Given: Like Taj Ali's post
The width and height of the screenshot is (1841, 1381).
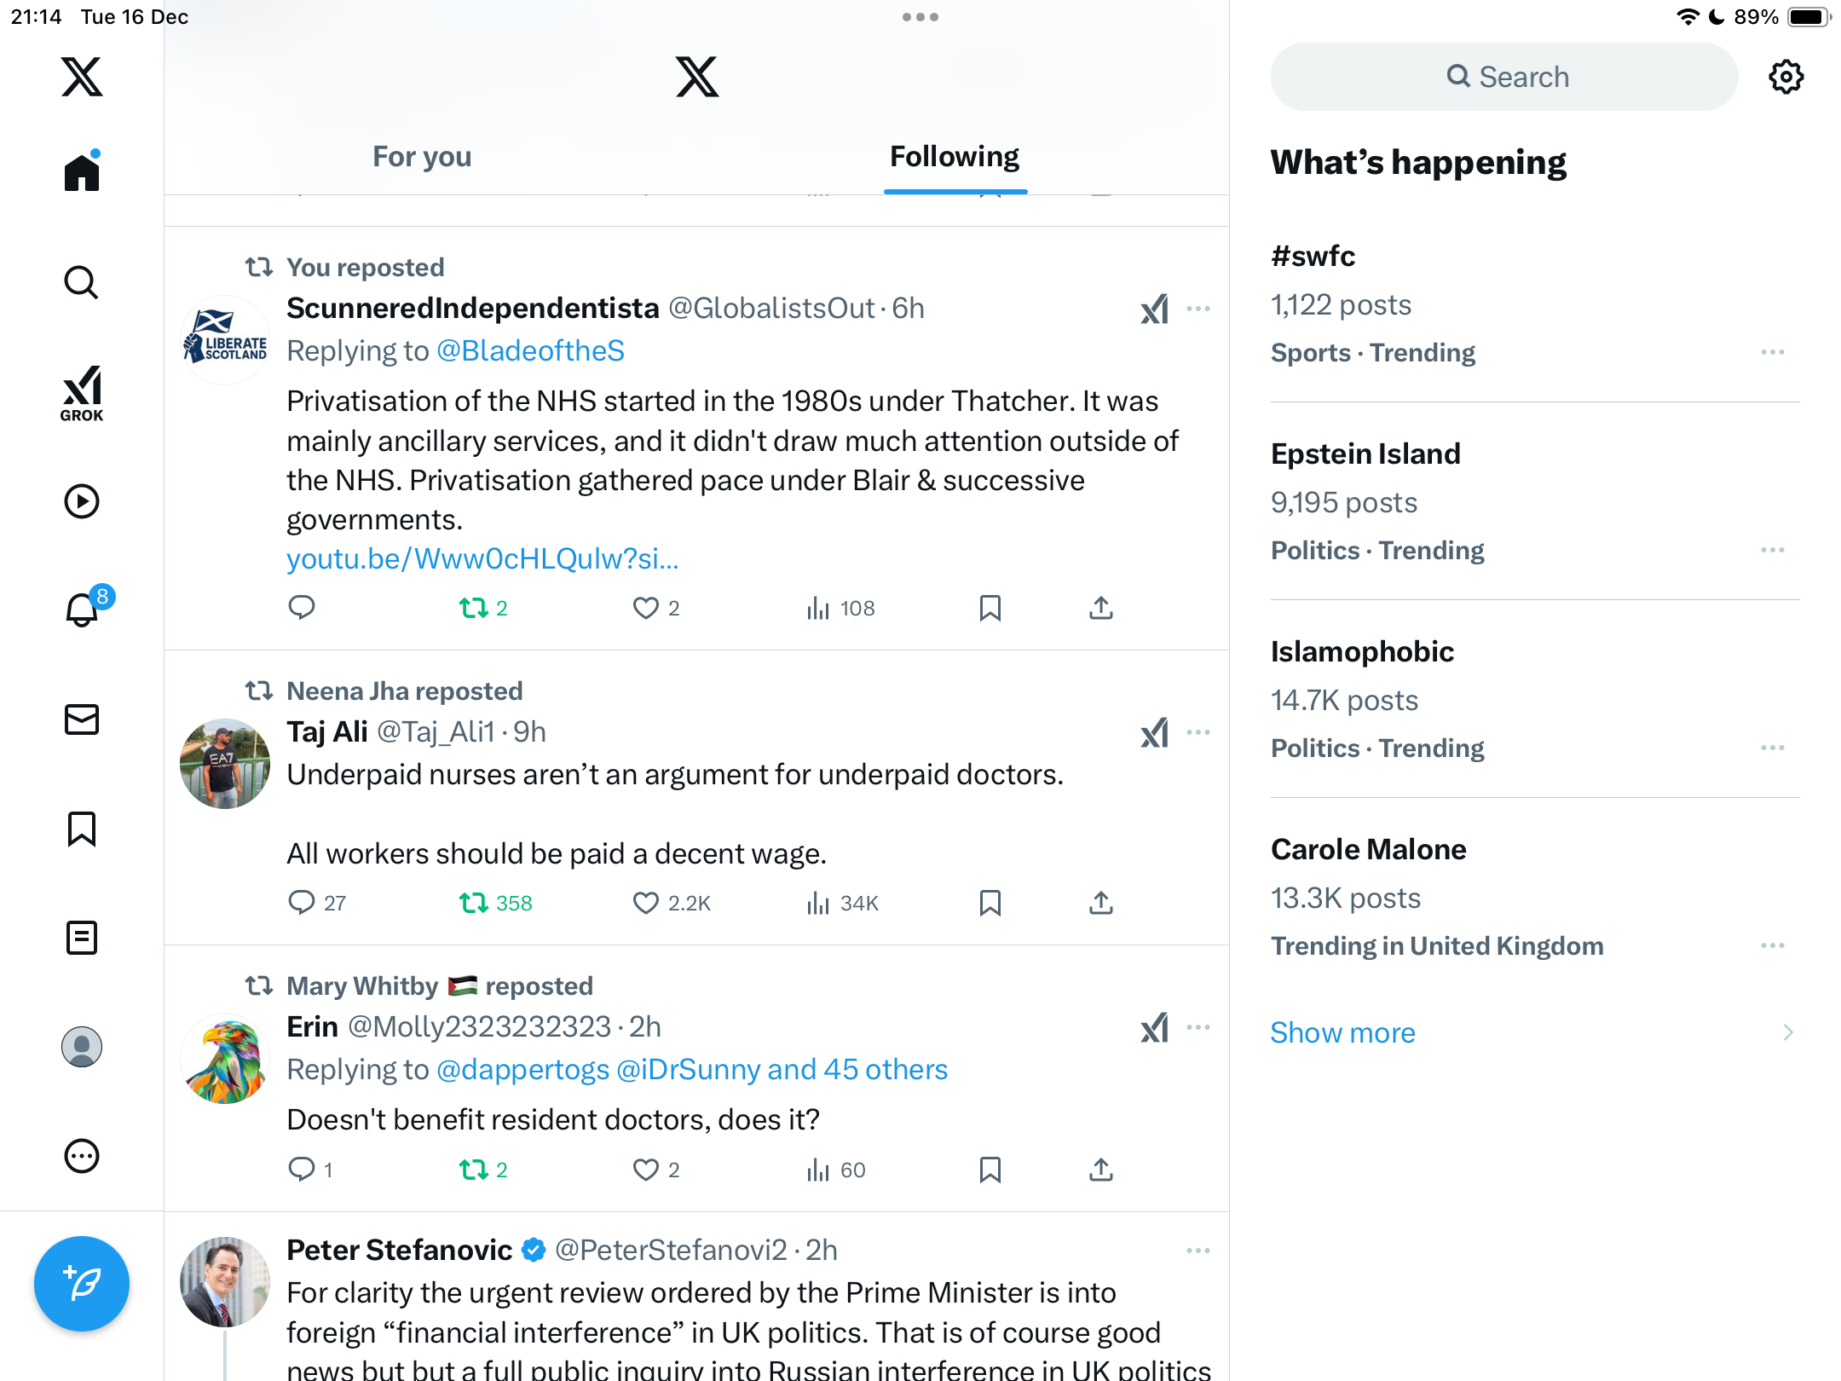Looking at the screenshot, I should coord(645,903).
